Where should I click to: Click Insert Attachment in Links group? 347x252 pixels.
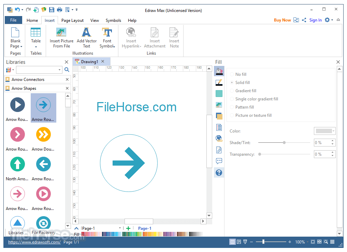tap(155, 38)
